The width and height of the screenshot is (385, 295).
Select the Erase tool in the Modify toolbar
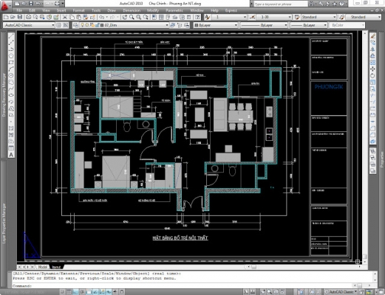[373, 36]
